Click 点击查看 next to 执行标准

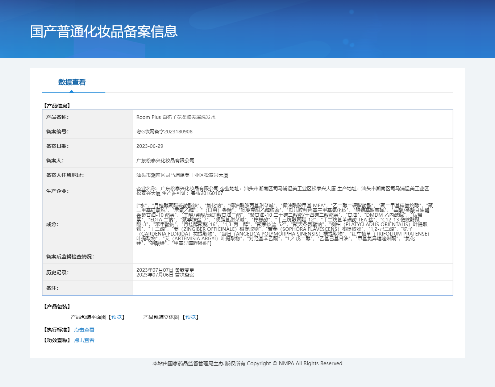point(84,330)
